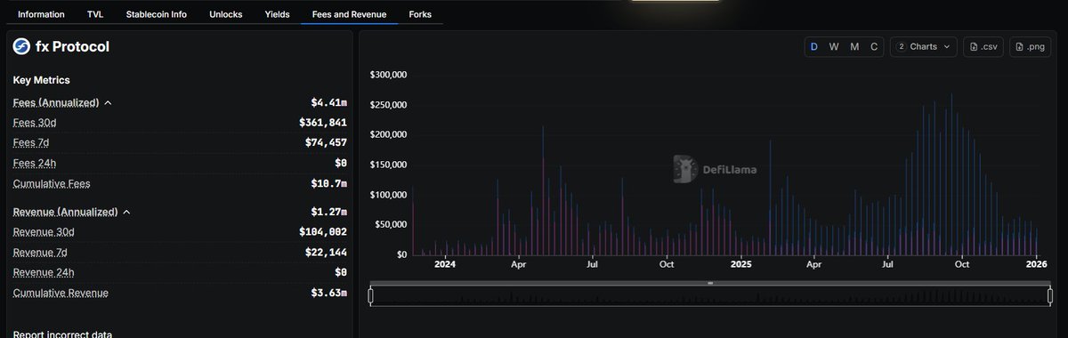
Task: Click the fx Protocol logo icon
Action: [21, 46]
